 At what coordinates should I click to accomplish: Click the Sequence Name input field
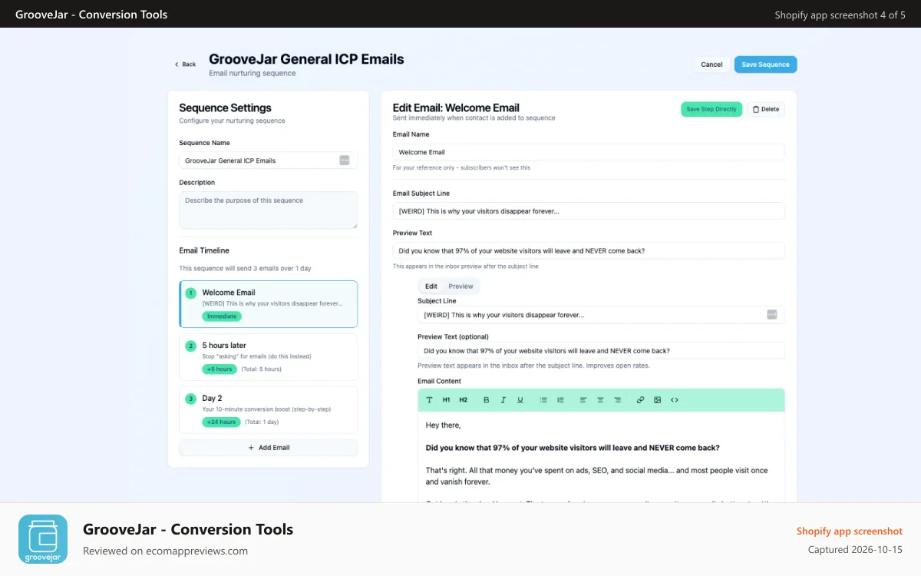[269, 161]
